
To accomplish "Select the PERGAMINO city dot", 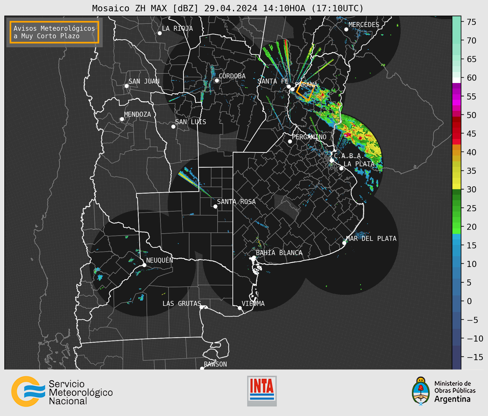I will click(x=290, y=141).
